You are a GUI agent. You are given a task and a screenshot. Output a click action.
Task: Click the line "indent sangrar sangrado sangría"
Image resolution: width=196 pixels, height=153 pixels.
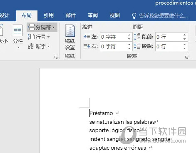130,139
